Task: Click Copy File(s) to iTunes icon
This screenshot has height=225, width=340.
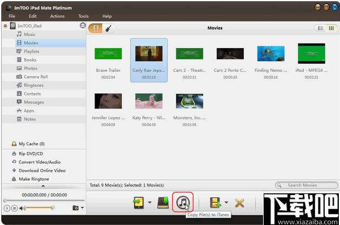Action: point(183,202)
